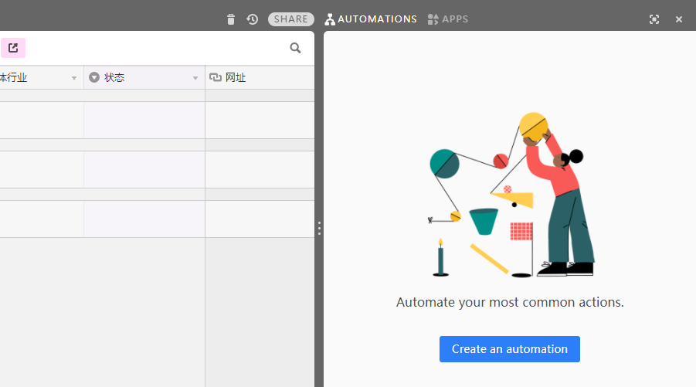Expand the 状态 column dropdown arrow
The image size is (696, 387).
pos(195,78)
